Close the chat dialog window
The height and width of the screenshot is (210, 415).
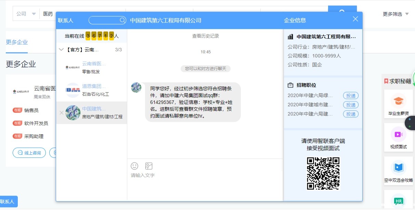(x=355, y=19)
